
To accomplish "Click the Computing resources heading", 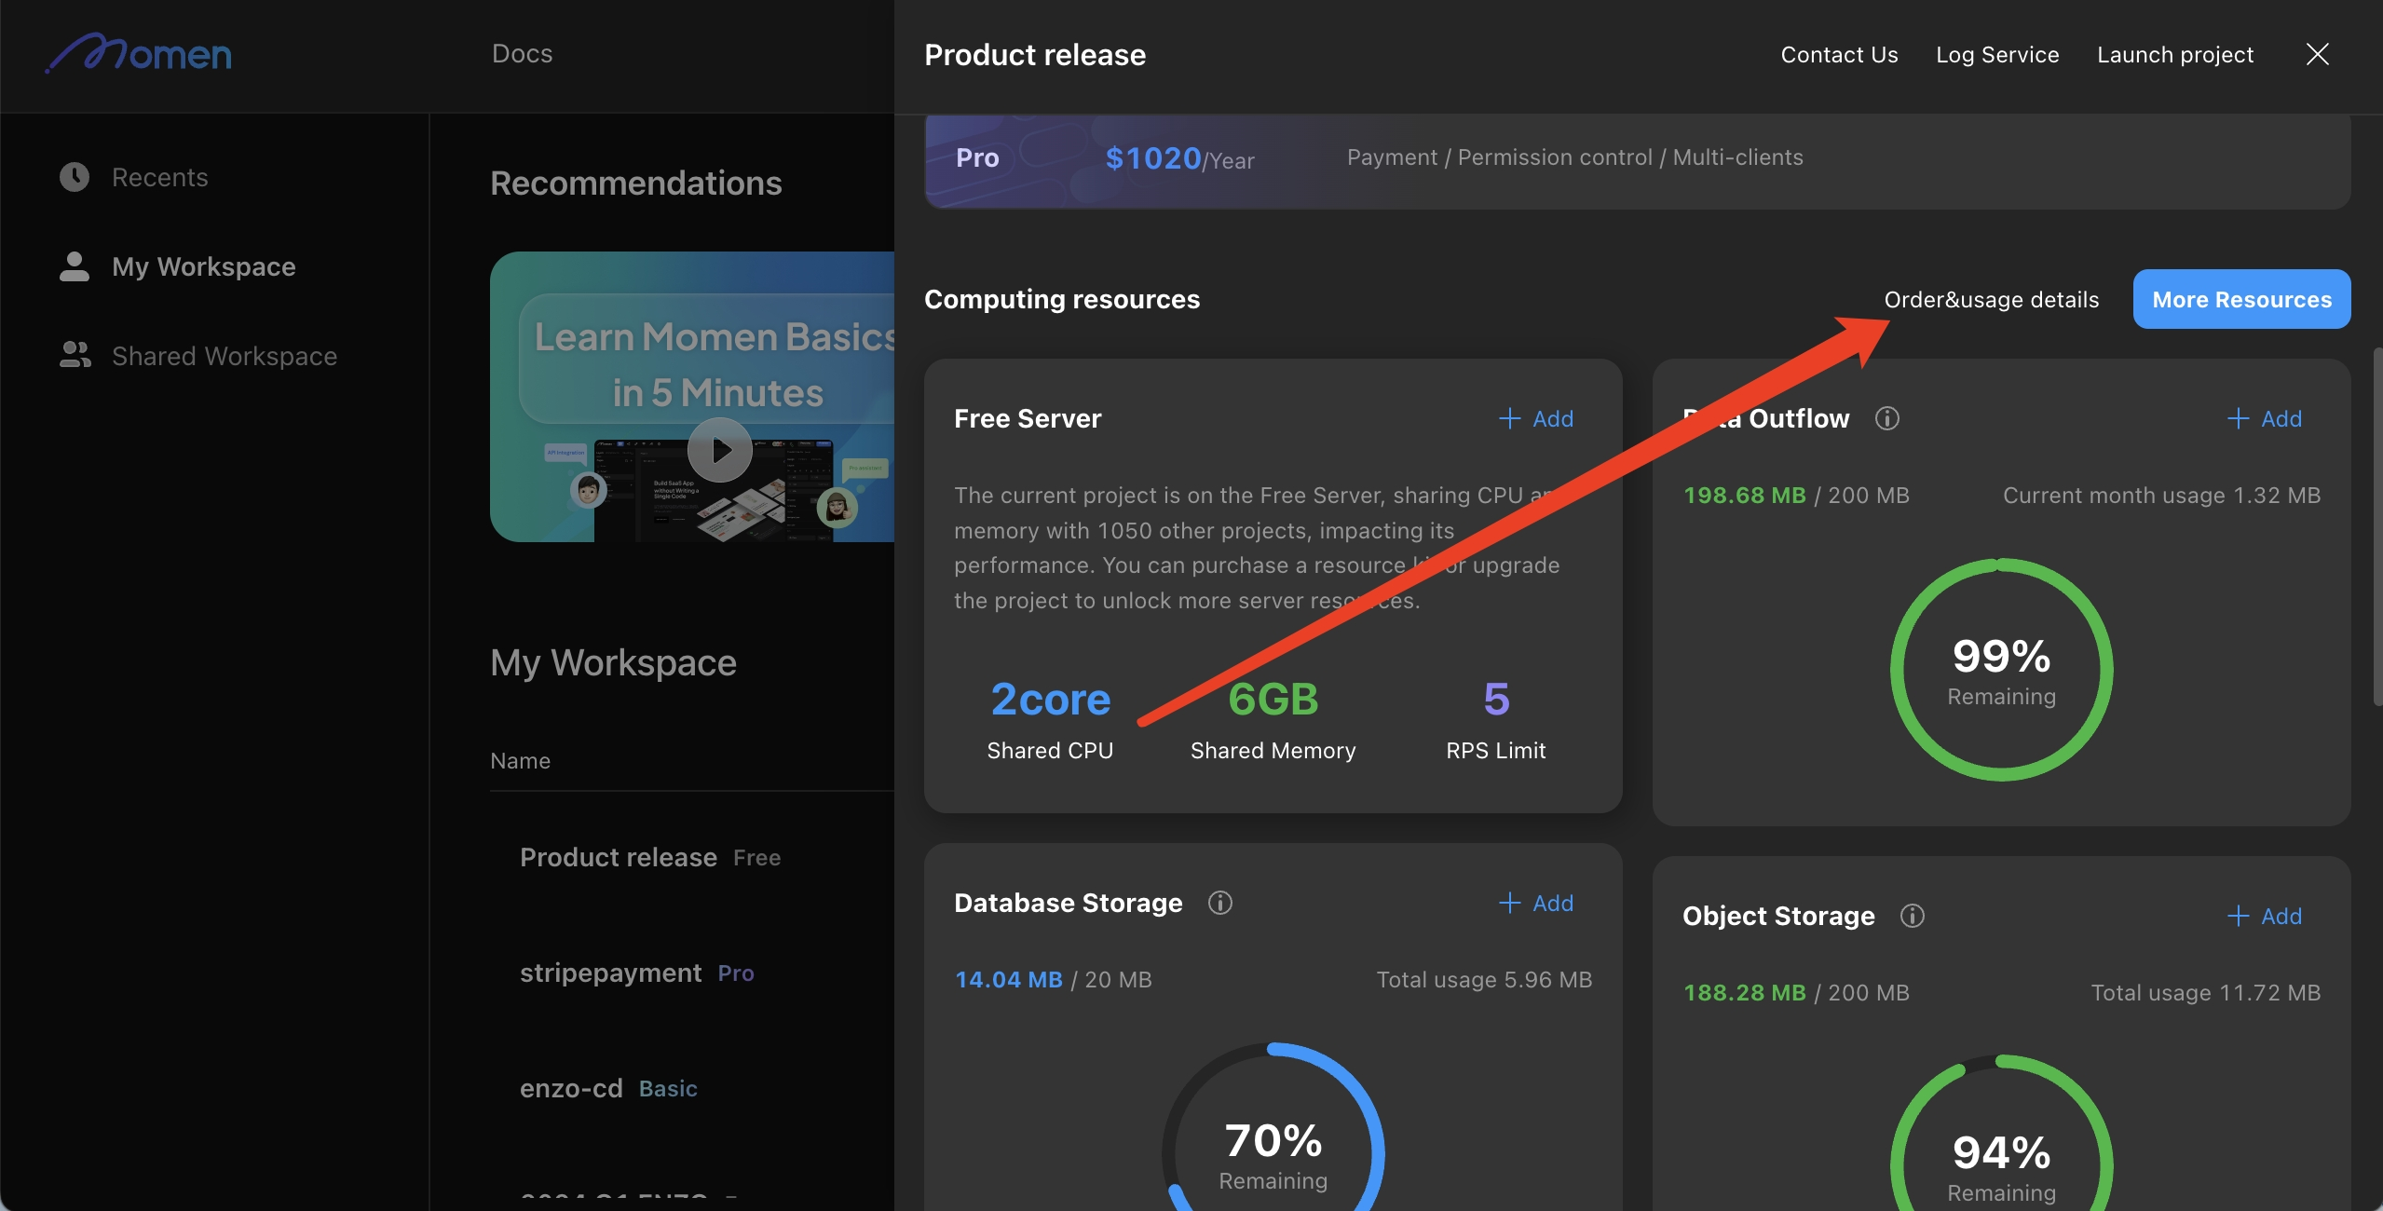I will 1062,299.
